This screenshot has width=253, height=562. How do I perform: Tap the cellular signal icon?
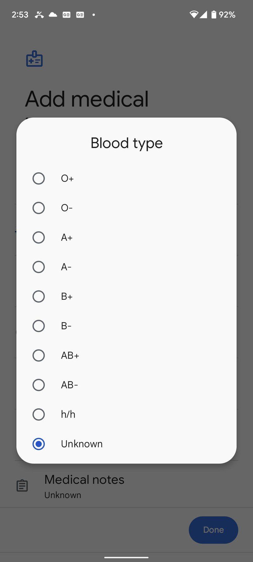(203, 15)
